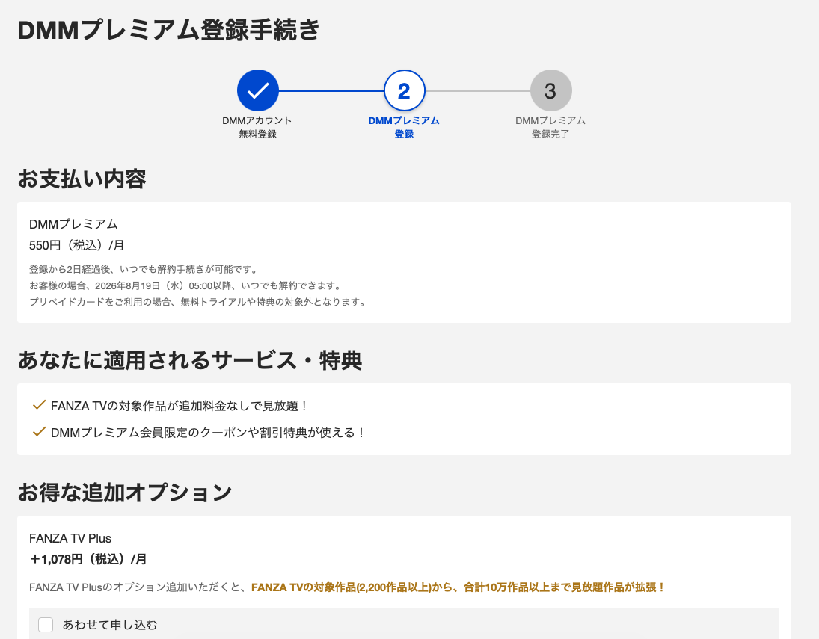Click the プリペイドカード notice line
The height and width of the screenshot is (639, 819).
click(198, 302)
